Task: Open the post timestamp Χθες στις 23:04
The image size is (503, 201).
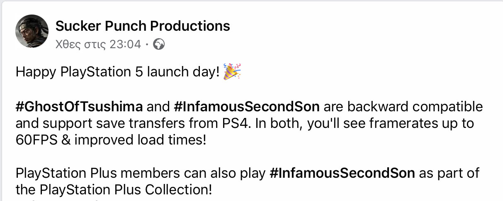Action: pyautogui.click(x=98, y=44)
